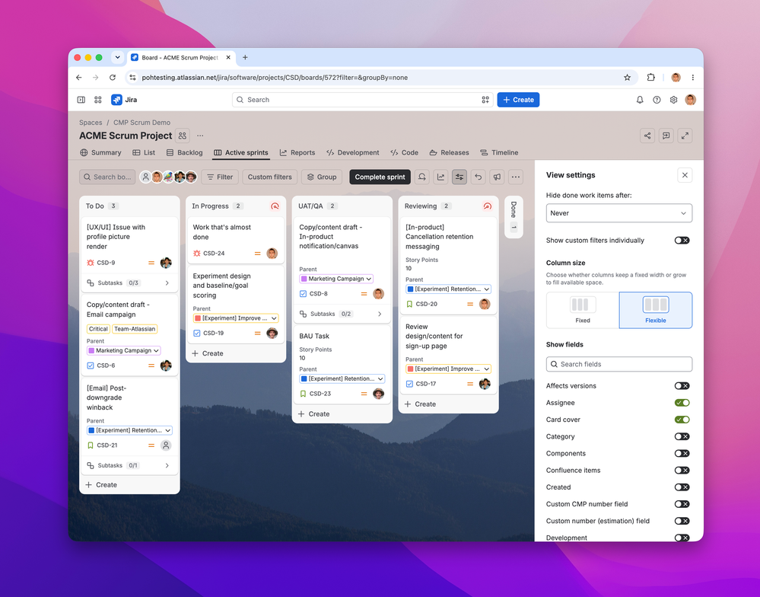Enable Custom number (estimation) field toggle

[x=682, y=521]
